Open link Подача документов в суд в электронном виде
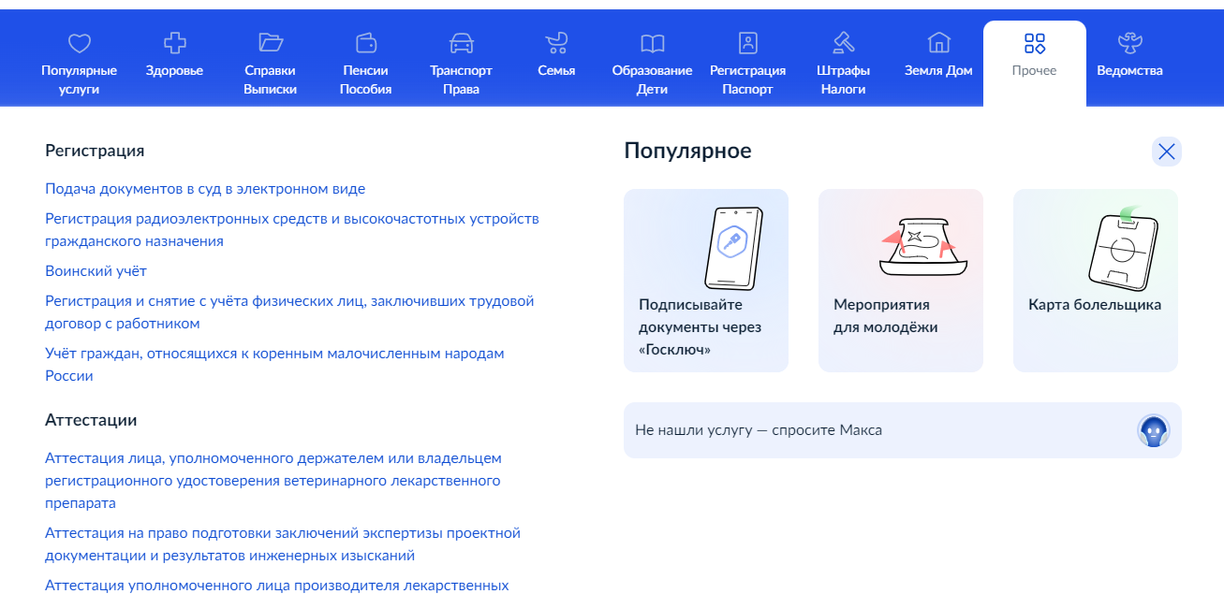1224x594 pixels. click(205, 189)
